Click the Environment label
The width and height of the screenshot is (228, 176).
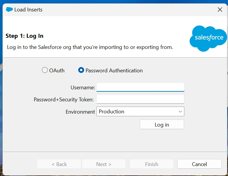80,112
